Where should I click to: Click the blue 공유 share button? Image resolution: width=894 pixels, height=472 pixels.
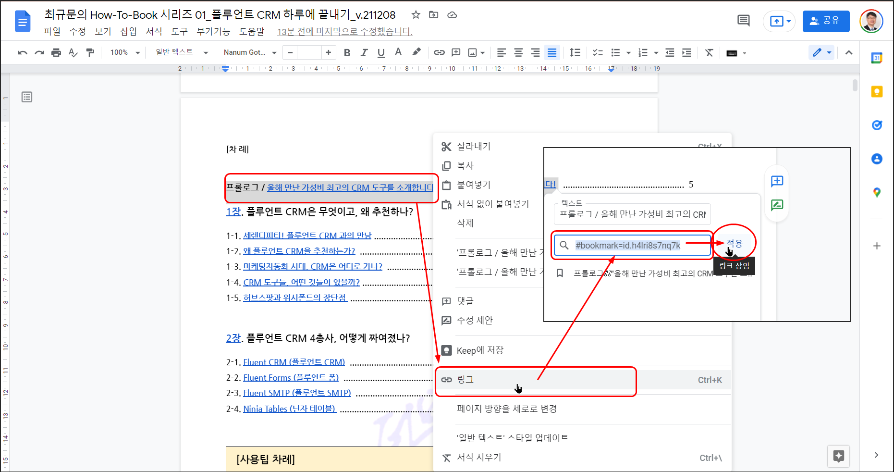pyautogui.click(x=826, y=21)
